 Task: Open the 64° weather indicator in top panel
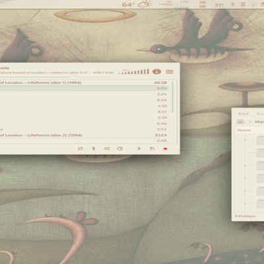tap(137, 5)
